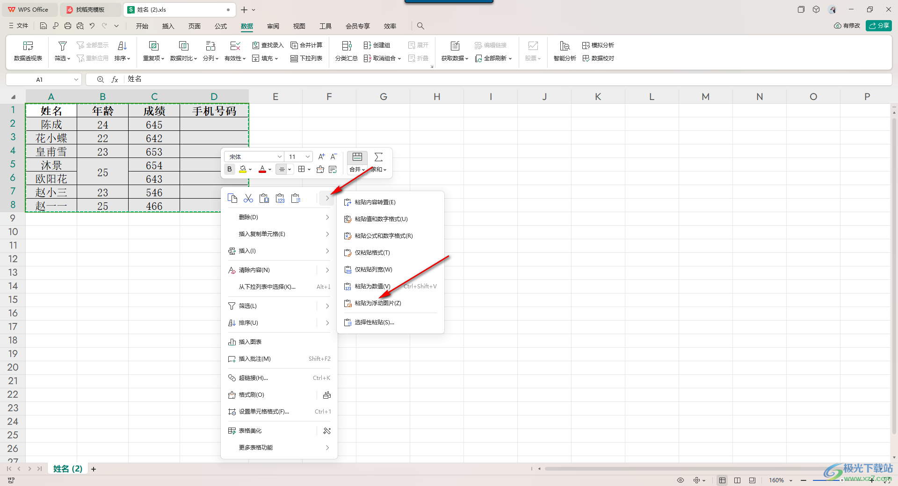Click the Filter (筛选) funnel icon
The image size is (898, 486).
(62, 46)
